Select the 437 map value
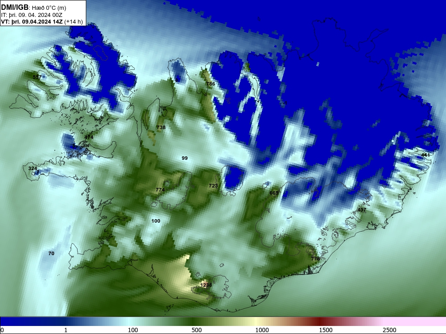Screen dimensions: 446x334 [362, 210]
